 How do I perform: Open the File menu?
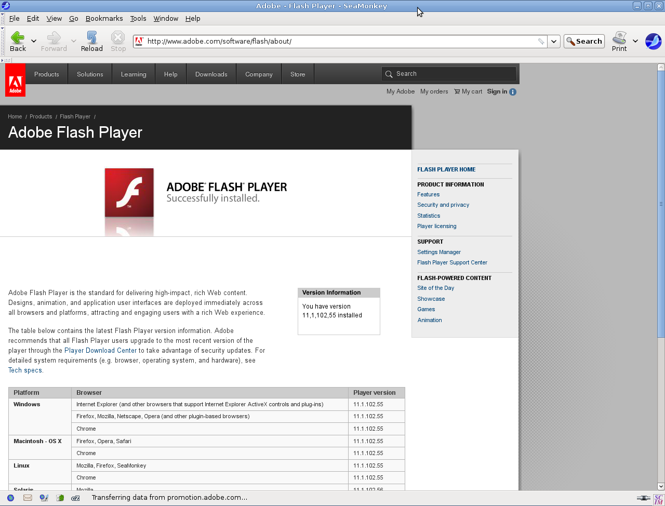[x=14, y=18]
